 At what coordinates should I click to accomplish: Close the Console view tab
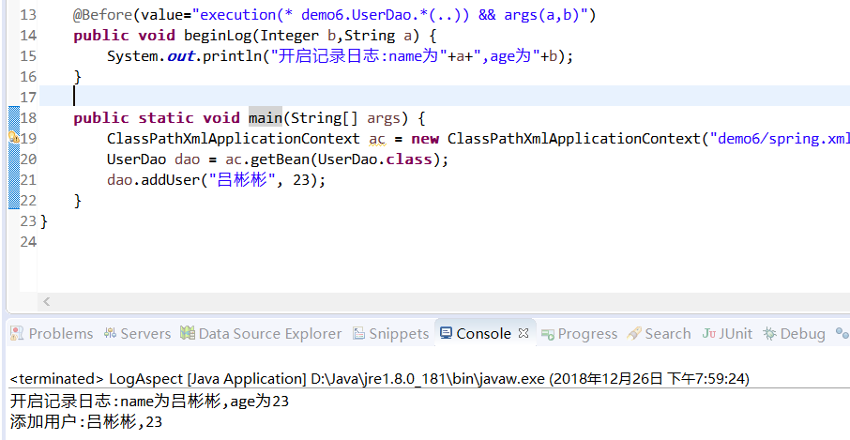click(524, 333)
